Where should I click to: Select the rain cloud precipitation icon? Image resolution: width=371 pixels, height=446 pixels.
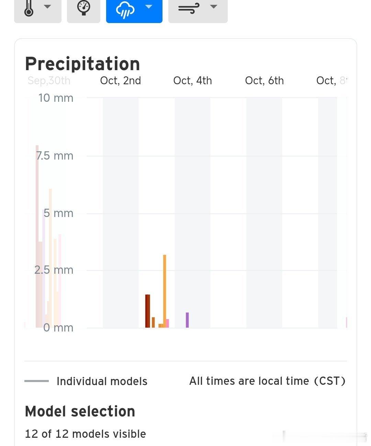click(125, 10)
